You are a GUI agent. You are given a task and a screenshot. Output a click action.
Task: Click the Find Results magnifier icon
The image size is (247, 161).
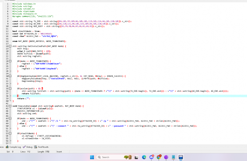point(36,147)
